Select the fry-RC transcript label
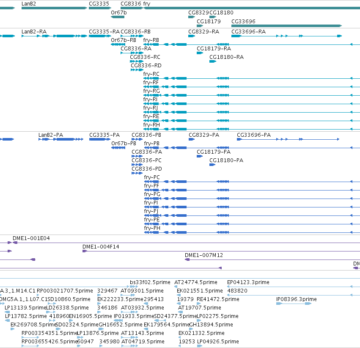 pos(151,74)
